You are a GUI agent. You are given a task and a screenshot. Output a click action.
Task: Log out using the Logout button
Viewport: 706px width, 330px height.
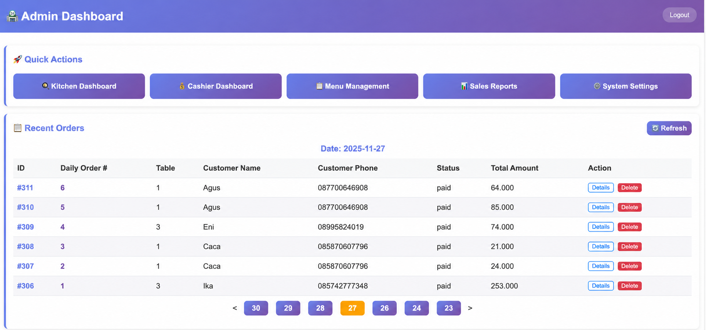(679, 15)
